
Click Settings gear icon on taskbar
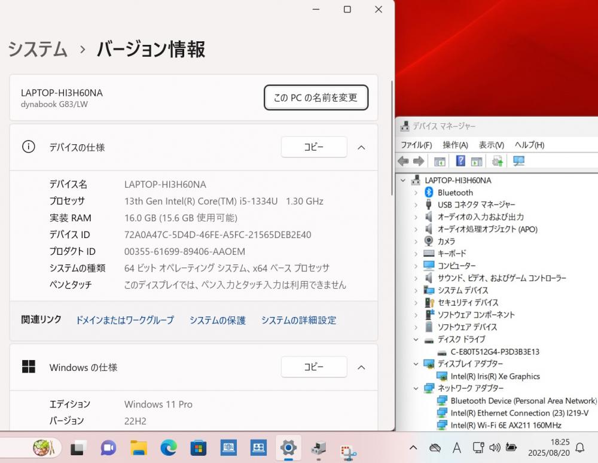pyautogui.click(x=288, y=447)
